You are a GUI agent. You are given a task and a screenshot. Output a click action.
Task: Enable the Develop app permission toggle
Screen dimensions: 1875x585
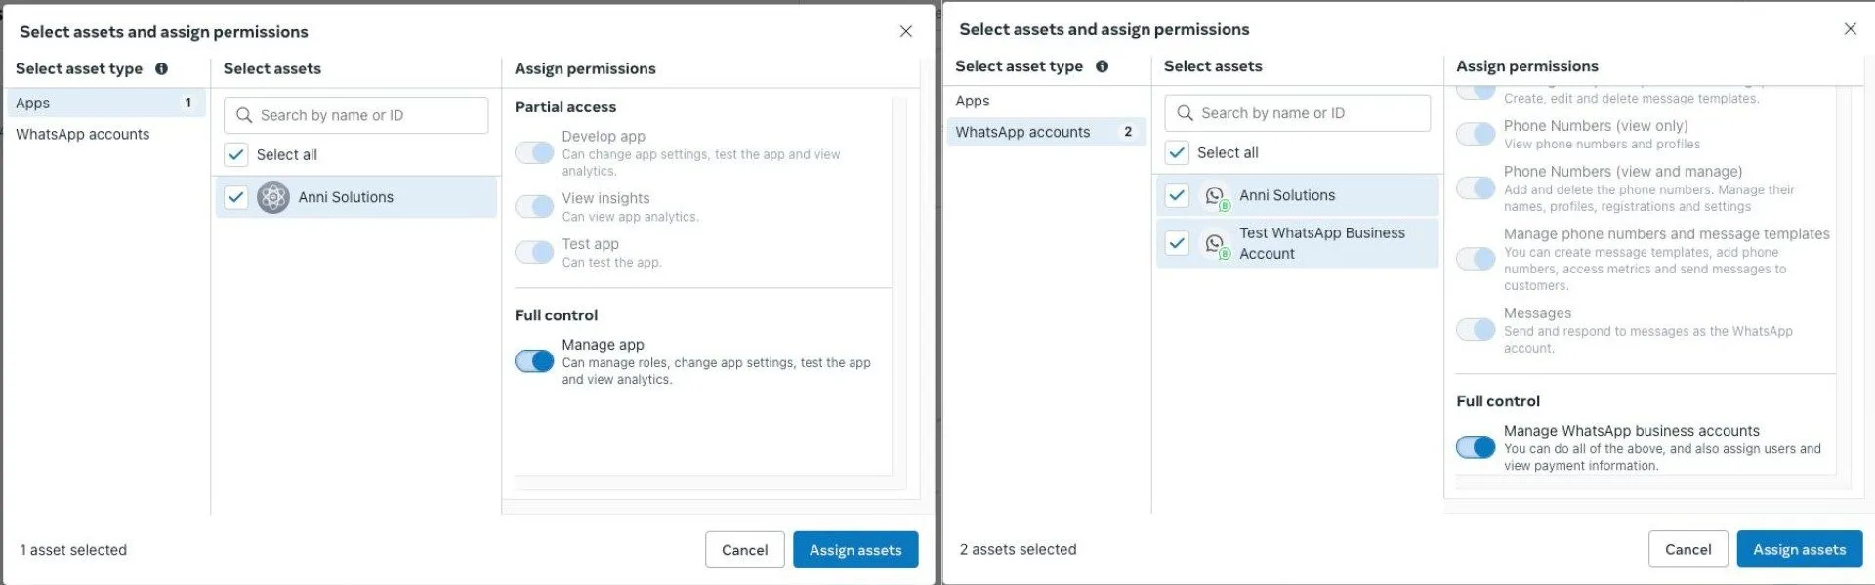point(534,153)
